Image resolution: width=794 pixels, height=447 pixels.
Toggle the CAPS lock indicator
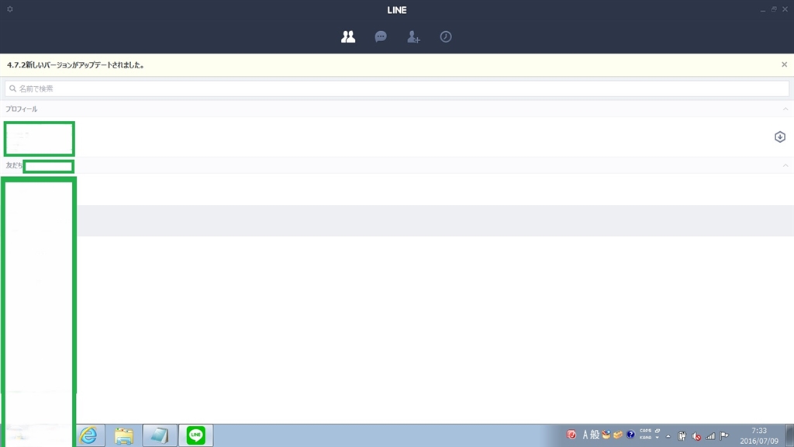(x=645, y=431)
